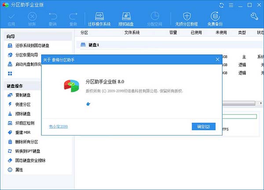This screenshot has height=190, width=264.
Task: Select 擦除硬盘 (Wipe Disk) operation
Action: pos(19,114)
